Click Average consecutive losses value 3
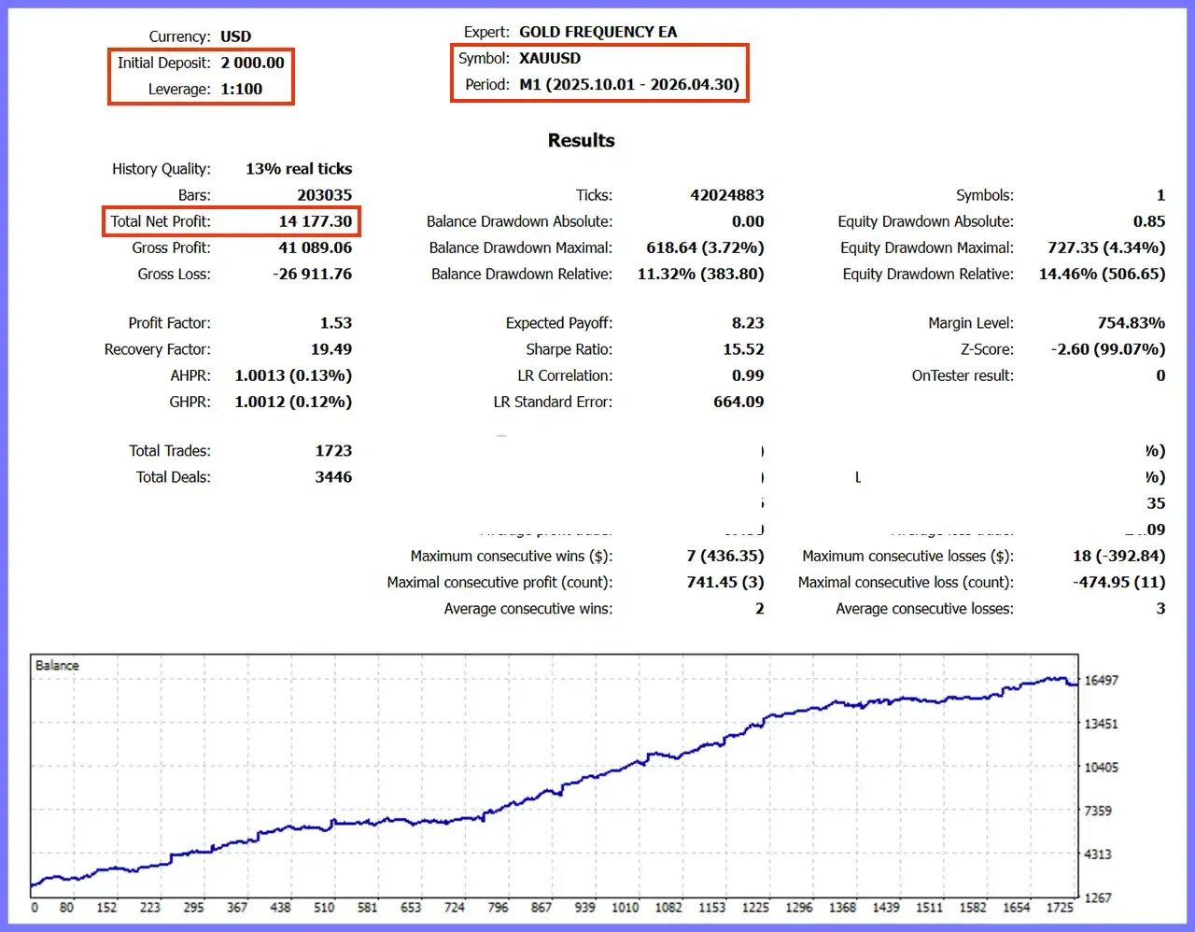The width and height of the screenshot is (1195, 932). (x=1160, y=609)
